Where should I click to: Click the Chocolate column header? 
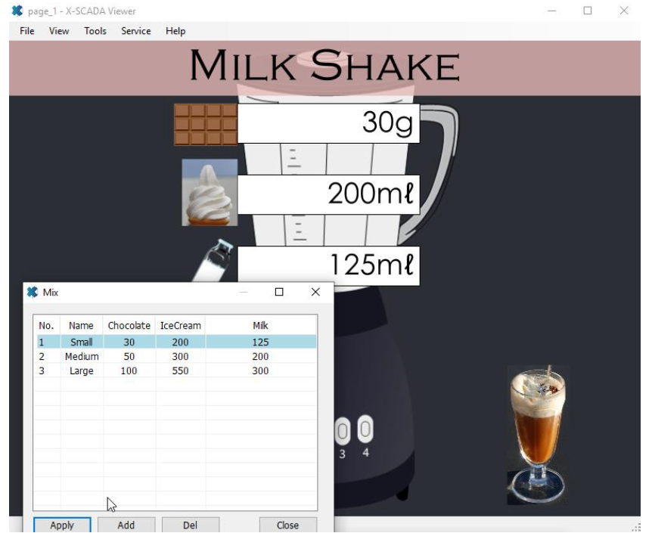click(129, 326)
